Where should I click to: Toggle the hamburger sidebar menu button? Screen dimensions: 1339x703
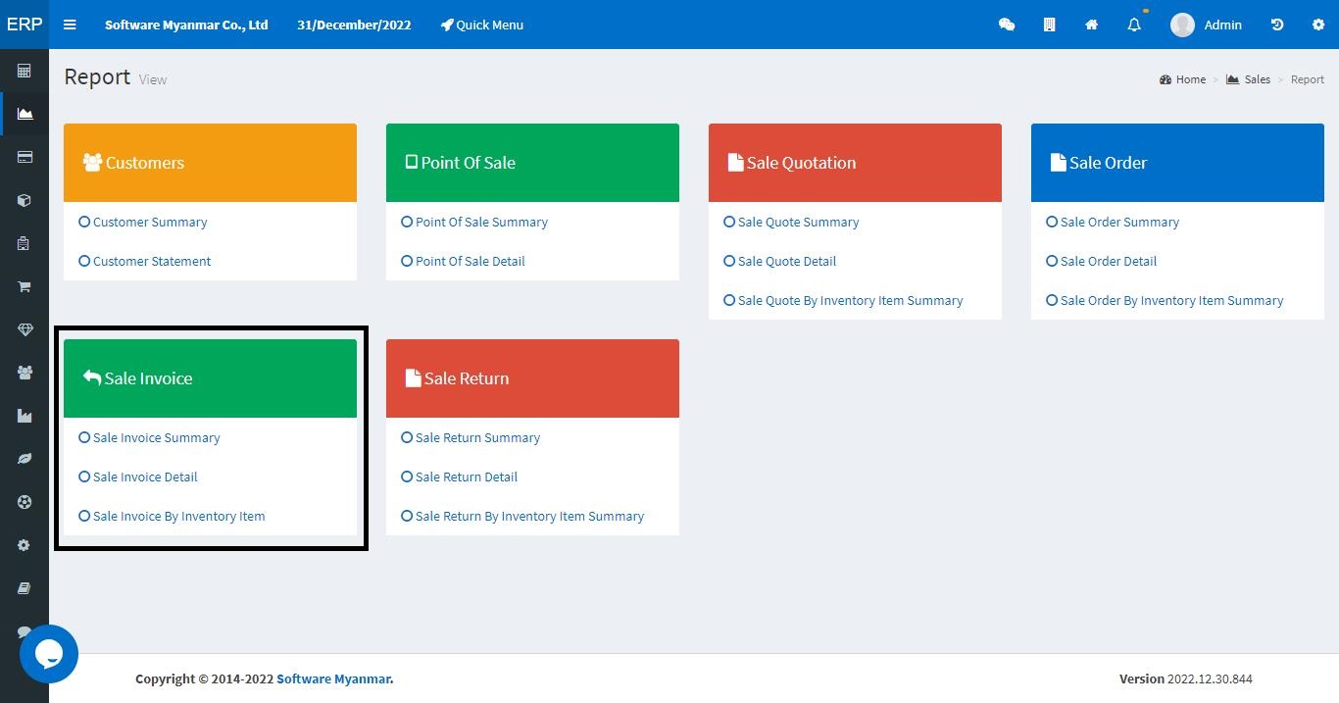pos(70,25)
